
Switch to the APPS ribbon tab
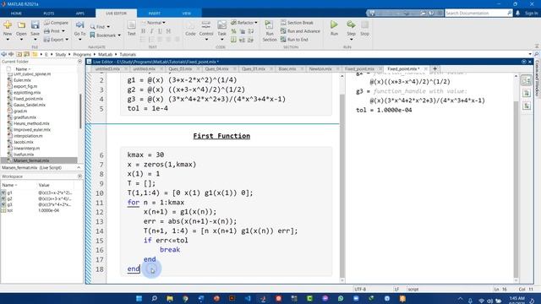[80, 14]
